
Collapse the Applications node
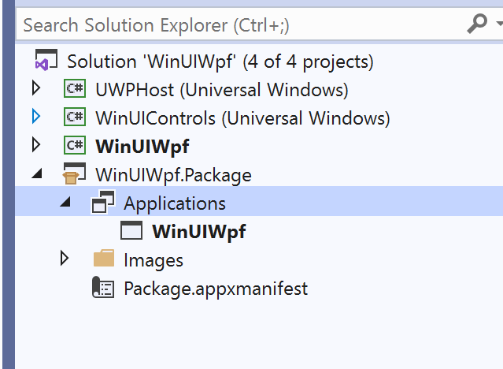(65, 203)
